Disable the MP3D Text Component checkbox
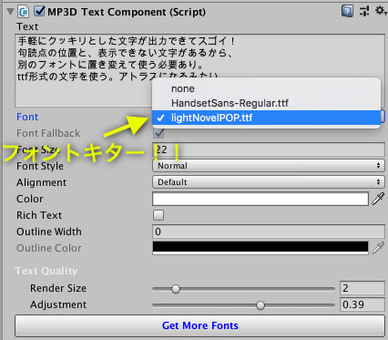388x340 pixels. coord(39,11)
